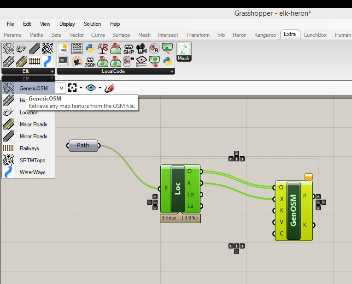Select the red-dot polygon with A B list icon

coord(141,61)
